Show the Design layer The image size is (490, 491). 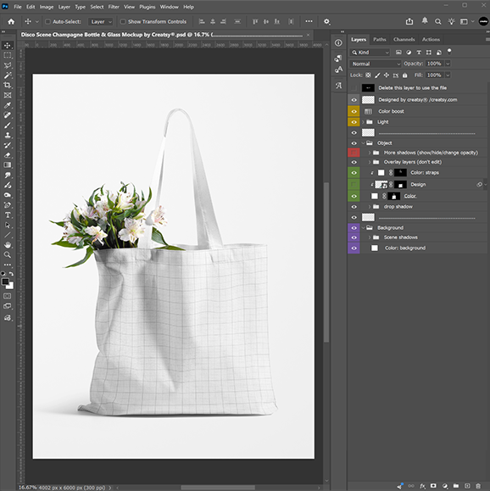point(354,184)
